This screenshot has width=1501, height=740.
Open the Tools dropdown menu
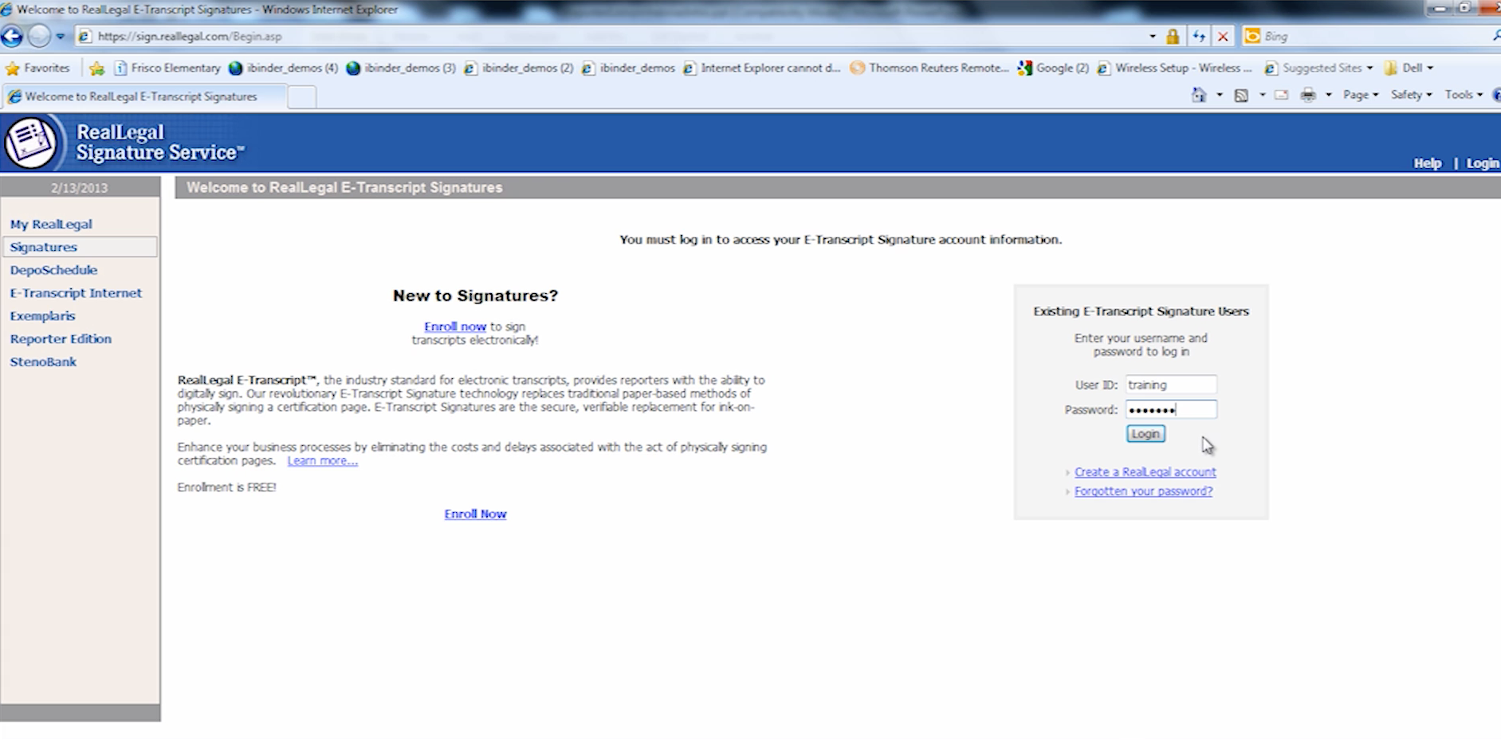click(x=1463, y=95)
